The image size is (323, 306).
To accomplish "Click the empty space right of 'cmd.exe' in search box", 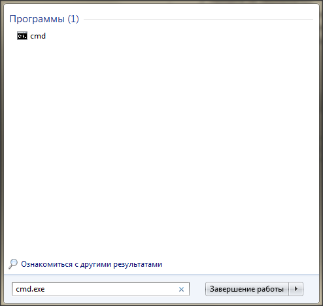I will pyautogui.click(x=111, y=289).
